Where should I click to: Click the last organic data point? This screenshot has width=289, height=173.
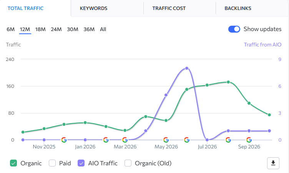(x=269, y=115)
